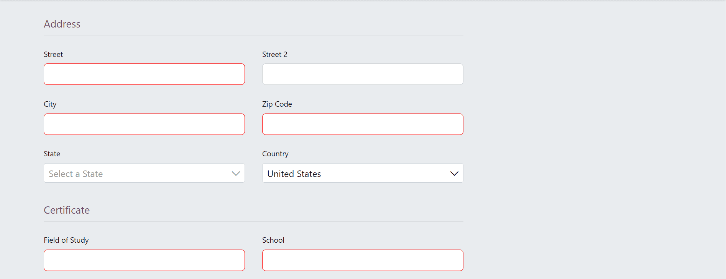Click the Certificate section heading
The image size is (726, 279).
(67, 210)
